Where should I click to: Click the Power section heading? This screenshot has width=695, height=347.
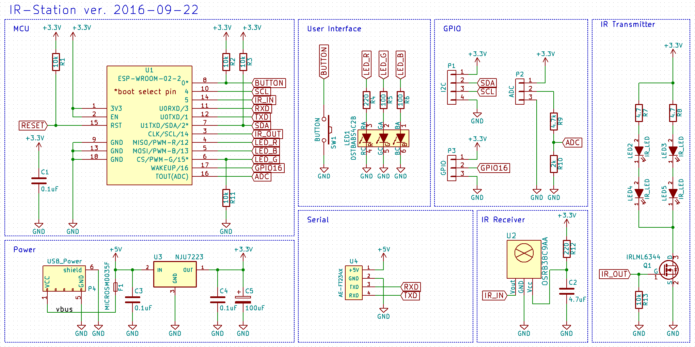[25, 249]
